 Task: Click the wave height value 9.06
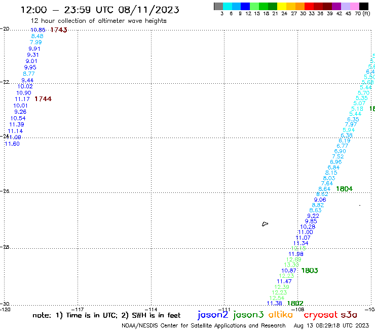[x=320, y=200]
